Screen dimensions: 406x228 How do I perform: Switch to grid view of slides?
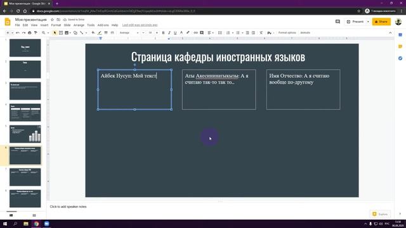pyautogui.click(x=34, y=215)
